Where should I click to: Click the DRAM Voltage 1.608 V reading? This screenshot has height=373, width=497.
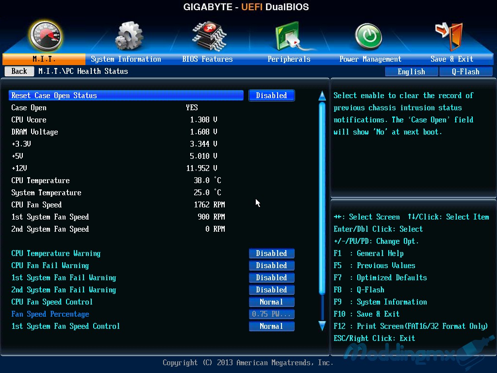[203, 132]
